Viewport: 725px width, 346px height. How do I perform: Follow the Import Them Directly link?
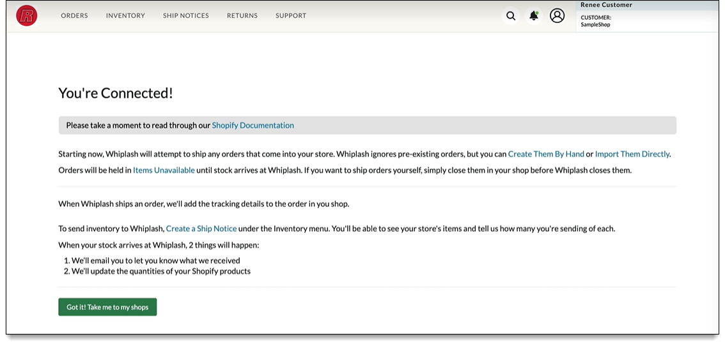pyautogui.click(x=632, y=154)
